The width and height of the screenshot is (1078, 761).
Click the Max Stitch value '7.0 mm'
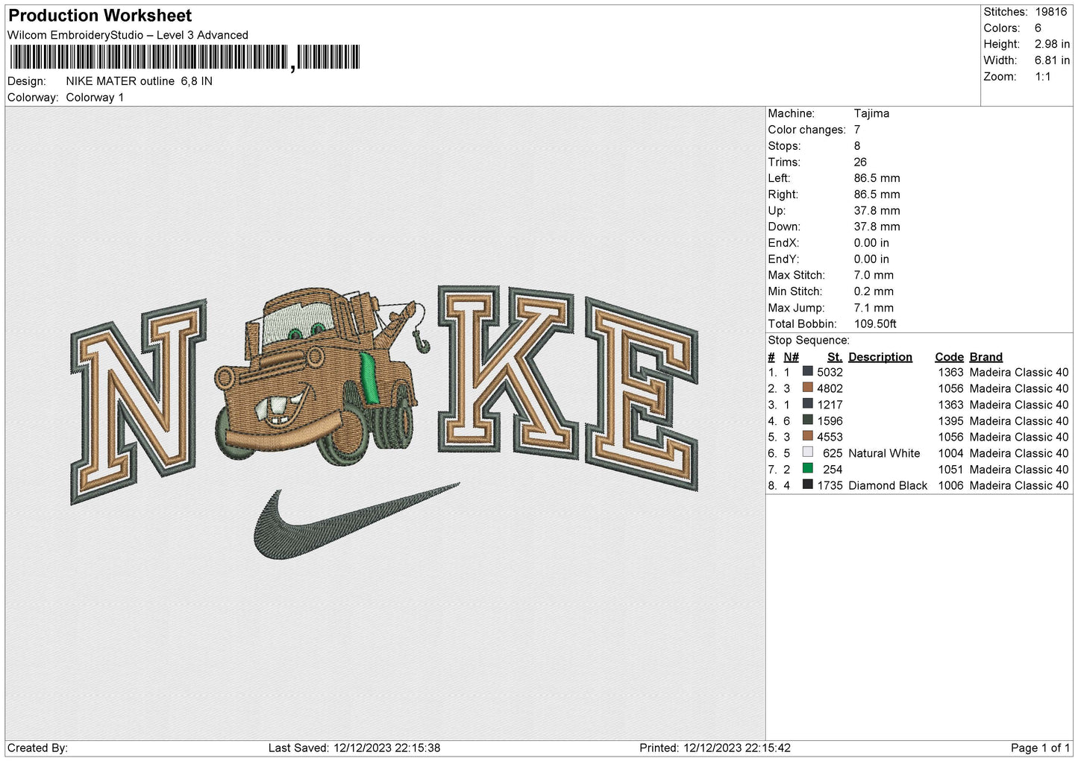(874, 275)
